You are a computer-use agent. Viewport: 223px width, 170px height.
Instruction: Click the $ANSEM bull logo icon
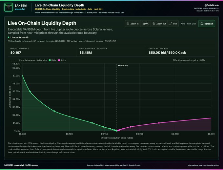pyautogui.click(x=9, y=7)
